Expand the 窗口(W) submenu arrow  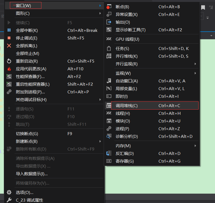click(100, 5)
